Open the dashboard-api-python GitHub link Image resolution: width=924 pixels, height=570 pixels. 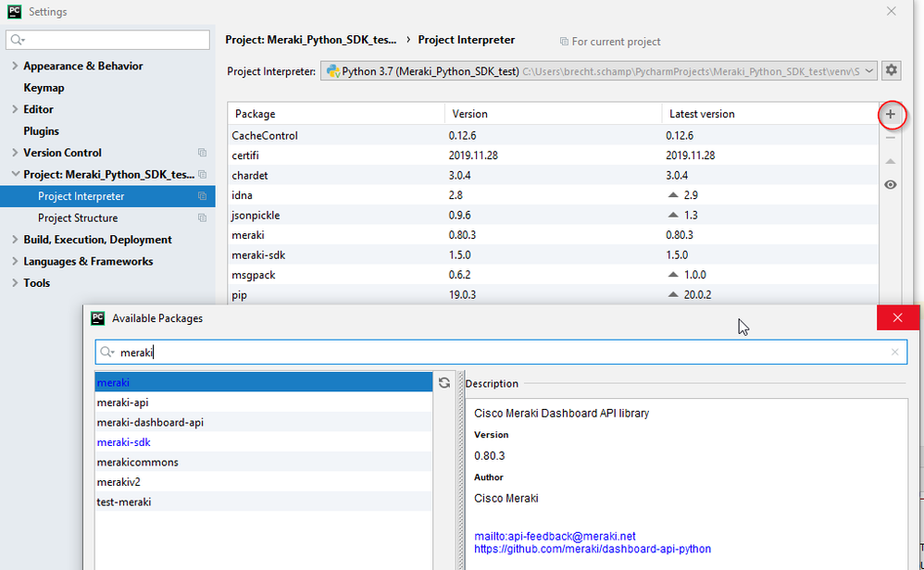click(x=593, y=549)
